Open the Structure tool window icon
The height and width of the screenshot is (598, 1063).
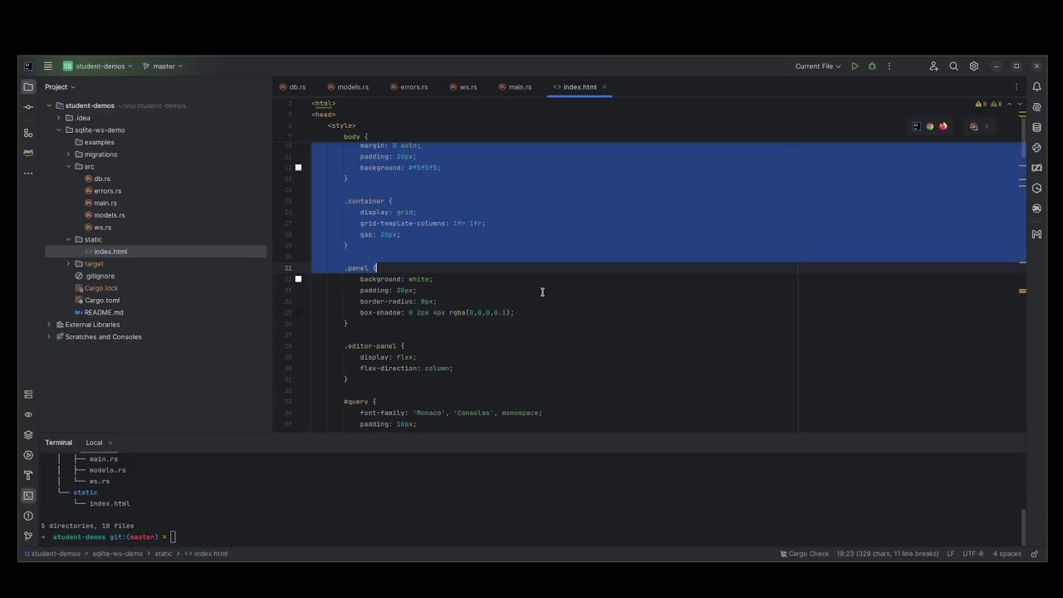click(28, 133)
